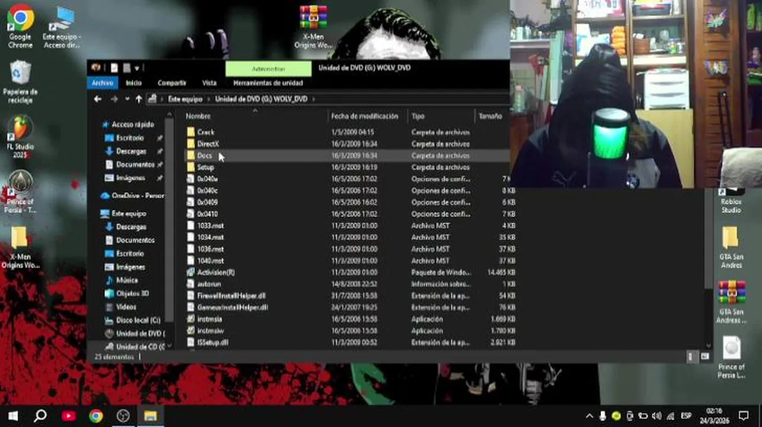Select the Setup folder
762x427 pixels.
point(205,167)
